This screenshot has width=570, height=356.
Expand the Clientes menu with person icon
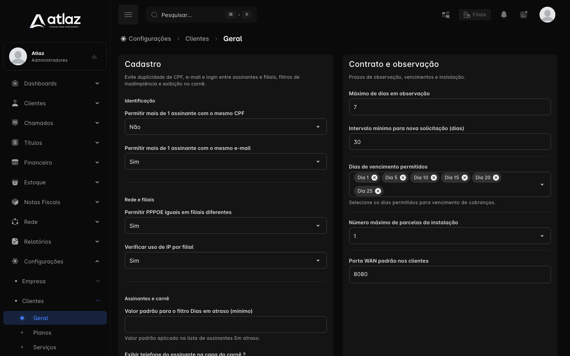[55, 103]
